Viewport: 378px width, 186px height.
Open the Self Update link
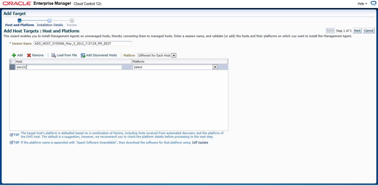point(200,142)
